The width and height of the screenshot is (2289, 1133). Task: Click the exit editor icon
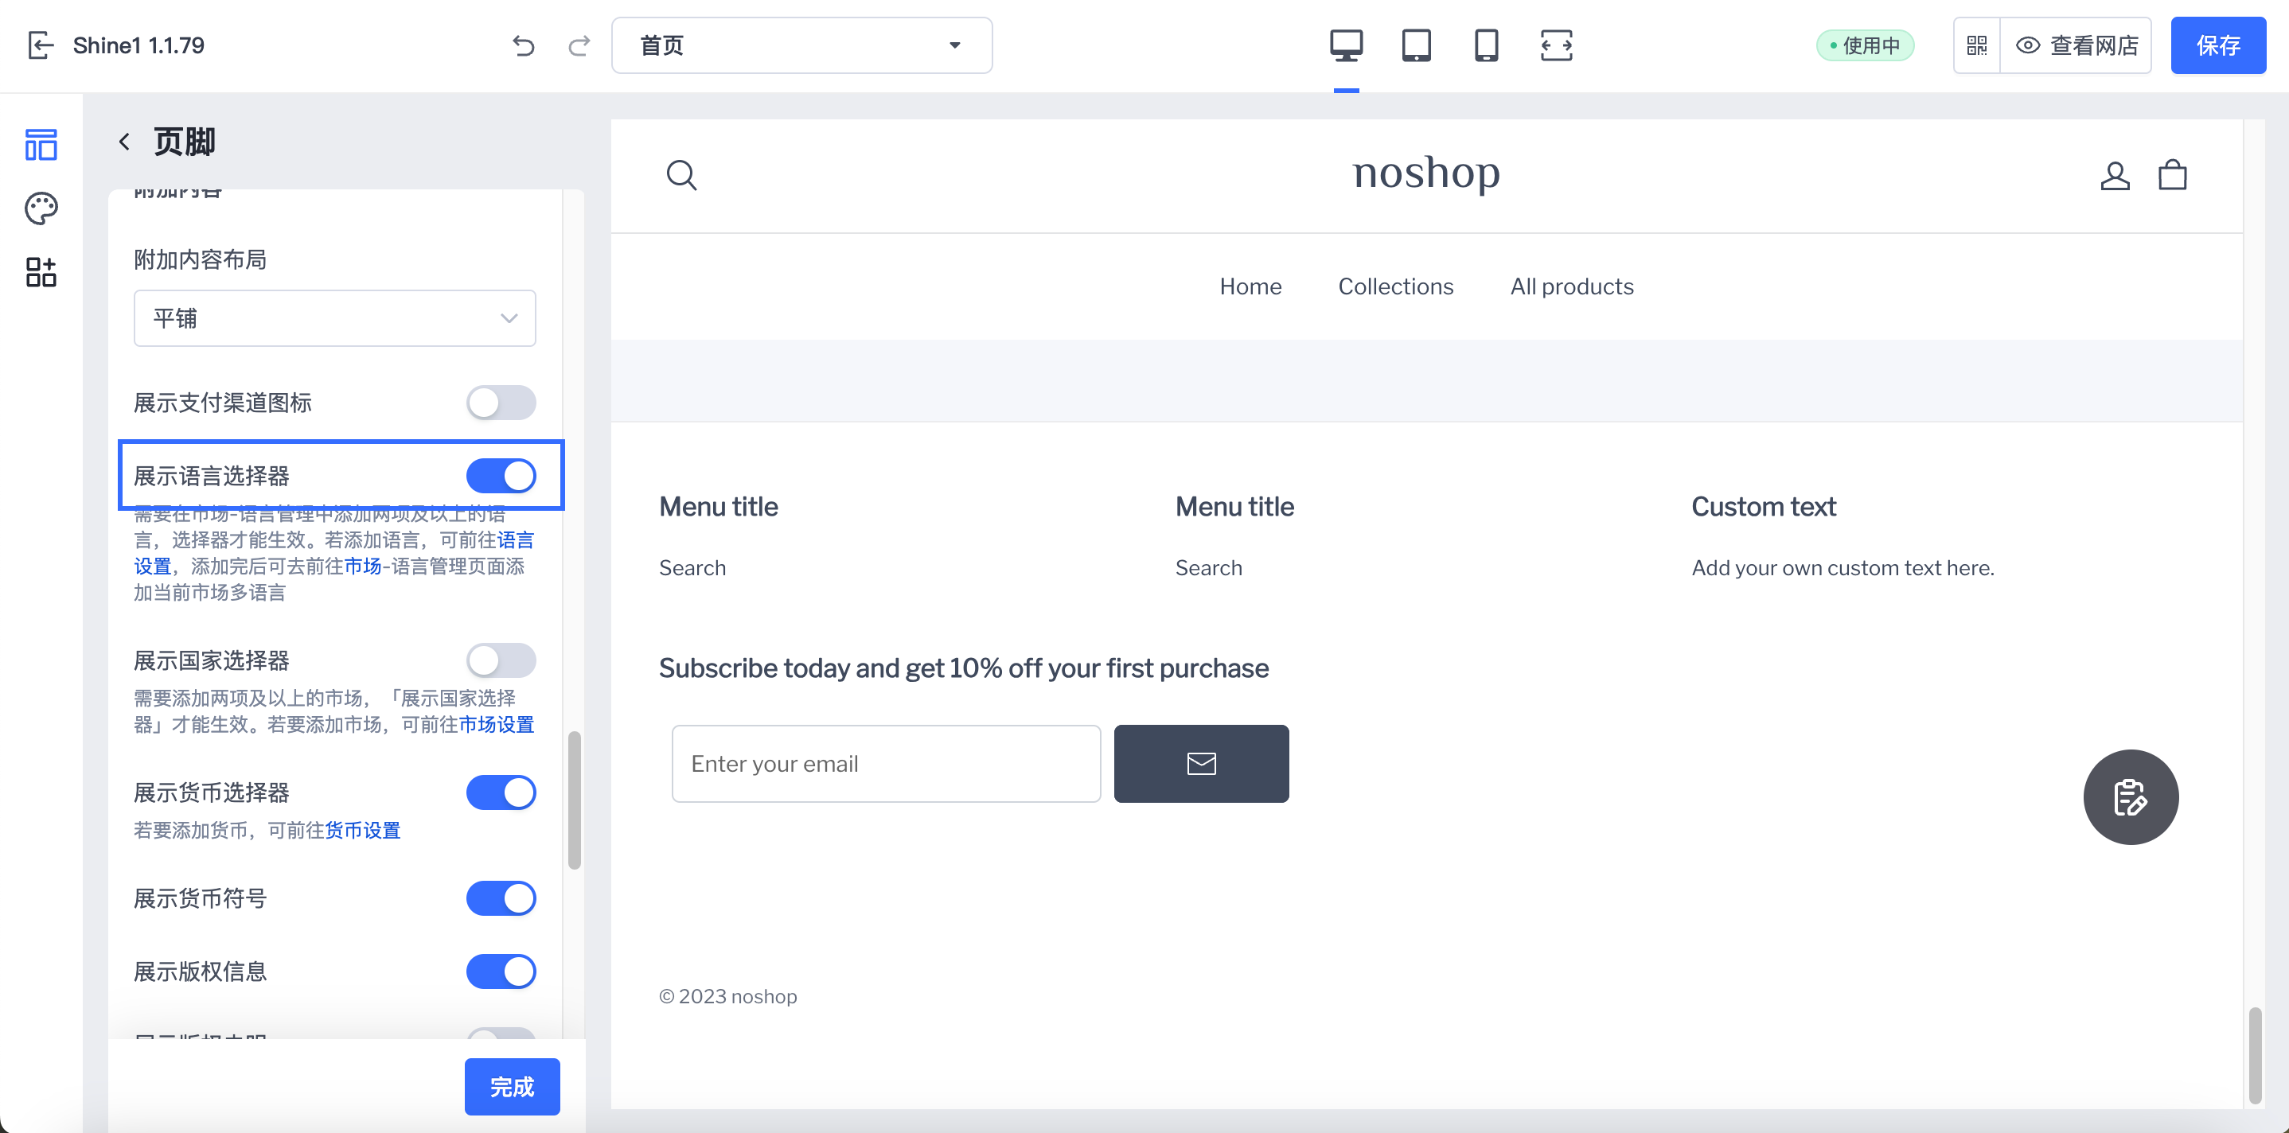[x=41, y=45]
